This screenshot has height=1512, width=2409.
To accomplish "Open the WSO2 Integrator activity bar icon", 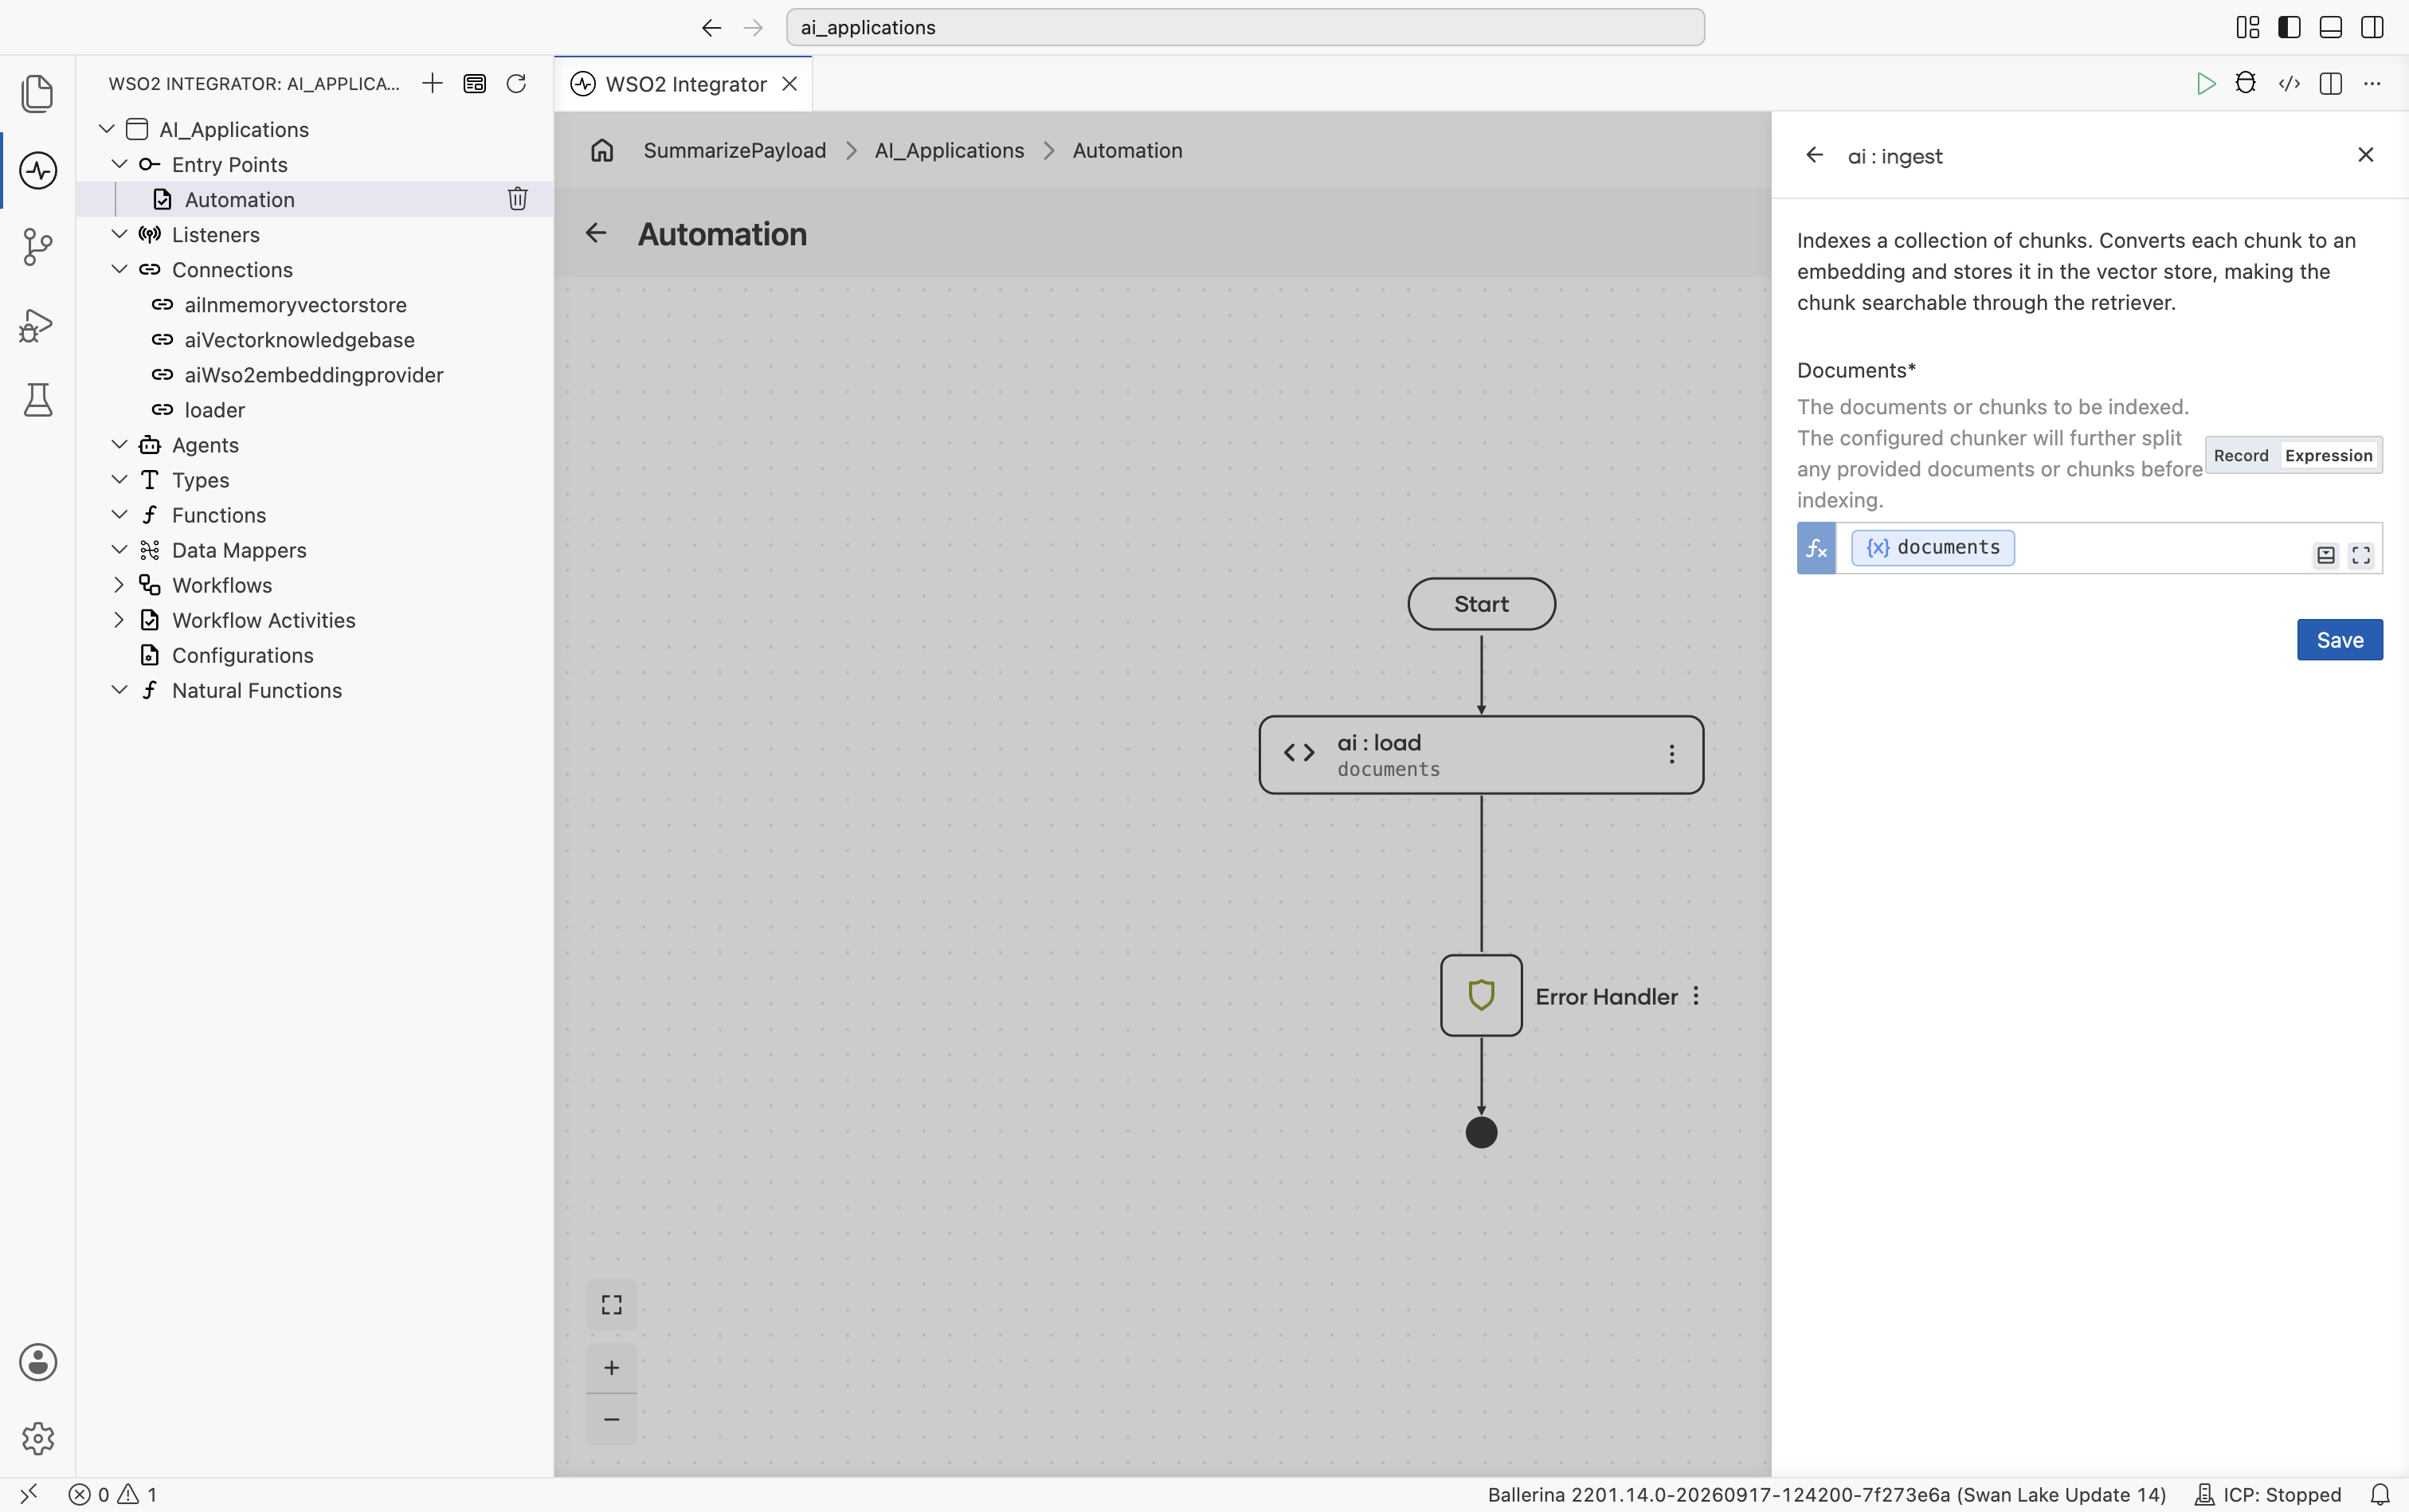I will (x=37, y=170).
